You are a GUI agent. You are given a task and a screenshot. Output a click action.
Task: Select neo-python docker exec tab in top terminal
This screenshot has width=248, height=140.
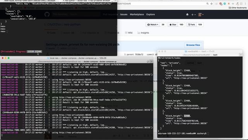tap(87, 1)
